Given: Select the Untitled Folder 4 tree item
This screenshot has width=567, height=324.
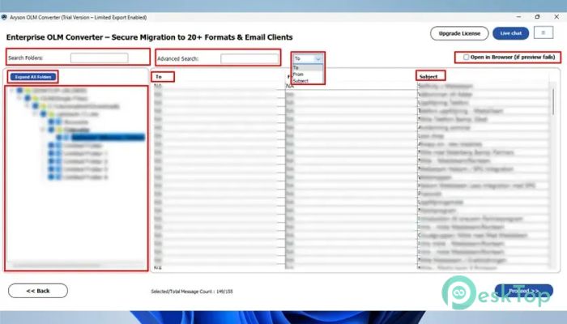Looking at the screenshot, I should (x=85, y=177).
